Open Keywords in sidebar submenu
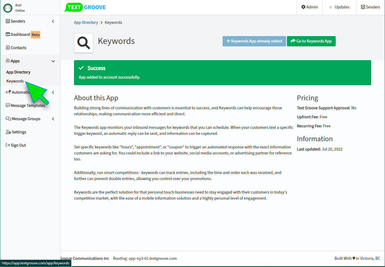The height and width of the screenshot is (267, 385). 15,81
